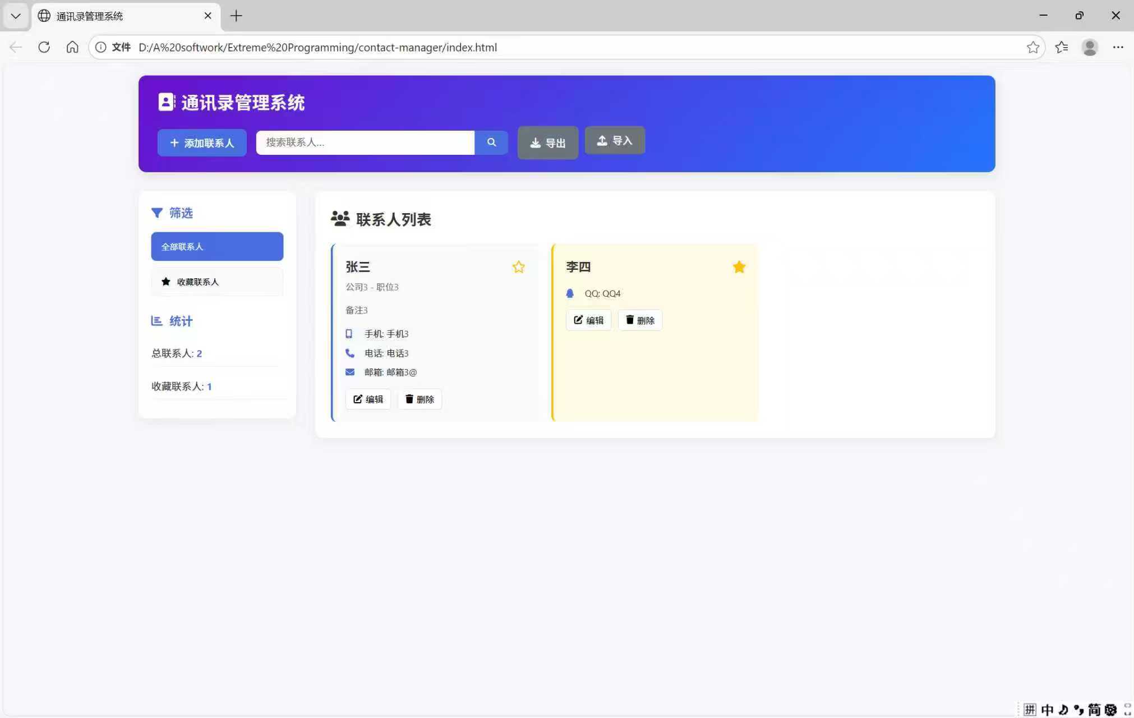Click the address book logo icon
This screenshot has height=718, width=1134.
pos(167,102)
